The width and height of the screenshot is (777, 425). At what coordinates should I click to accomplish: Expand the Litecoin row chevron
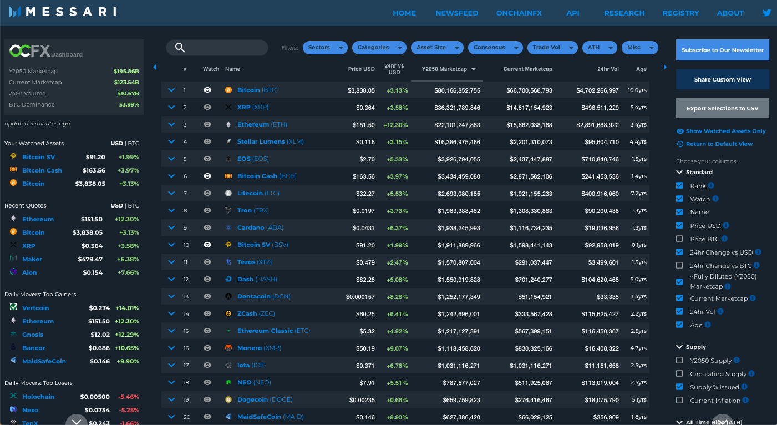click(171, 193)
